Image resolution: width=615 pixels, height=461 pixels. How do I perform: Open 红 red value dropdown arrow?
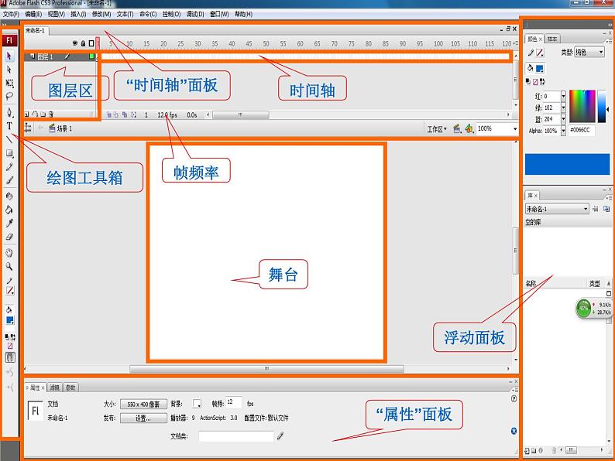click(x=563, y=96)
